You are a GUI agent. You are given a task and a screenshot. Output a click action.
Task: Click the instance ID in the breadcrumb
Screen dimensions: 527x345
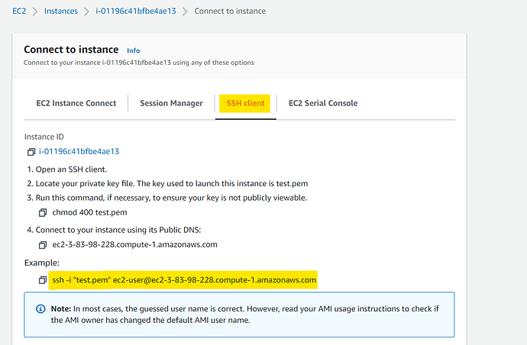pos(135,11)
